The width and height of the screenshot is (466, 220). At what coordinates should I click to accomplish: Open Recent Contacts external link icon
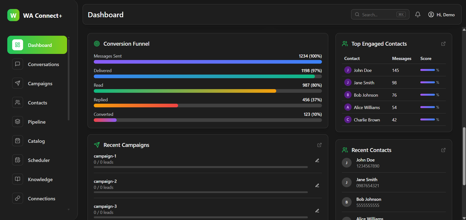click(x=443, y=150)
